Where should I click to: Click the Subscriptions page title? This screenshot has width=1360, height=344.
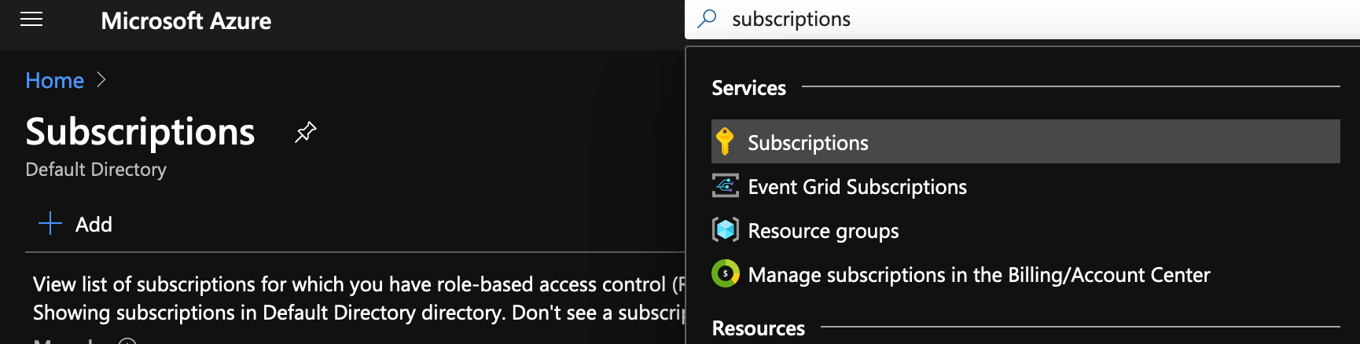(140, 131)
